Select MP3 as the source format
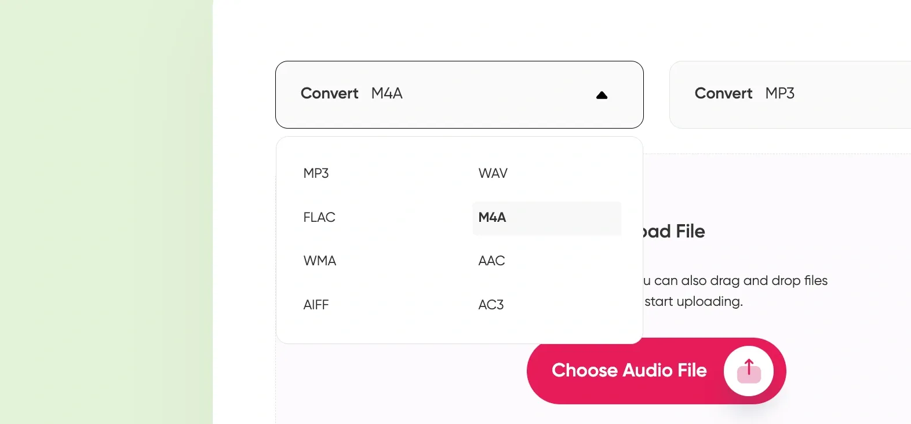 pos(316,173)
